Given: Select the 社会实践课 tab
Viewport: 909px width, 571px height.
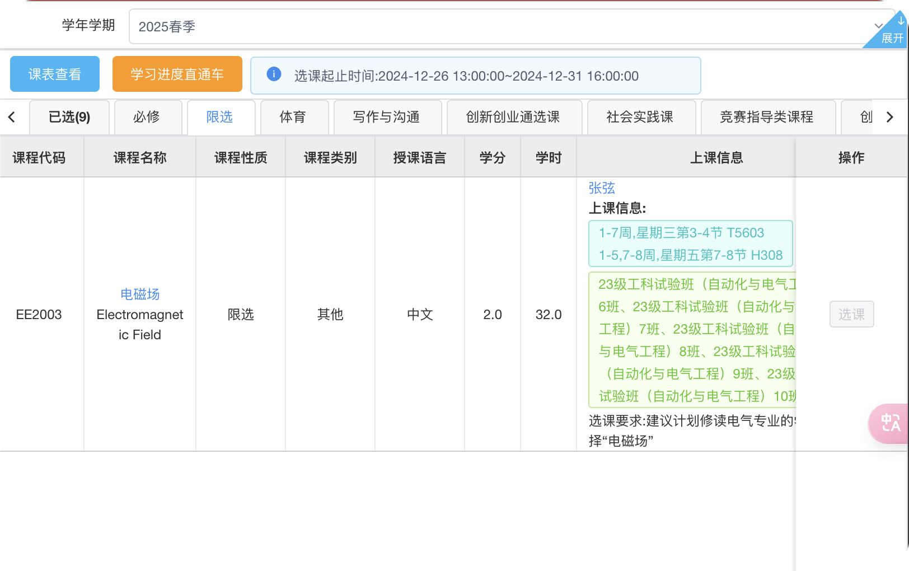Looking at the screenshot, I should point(640,117).
